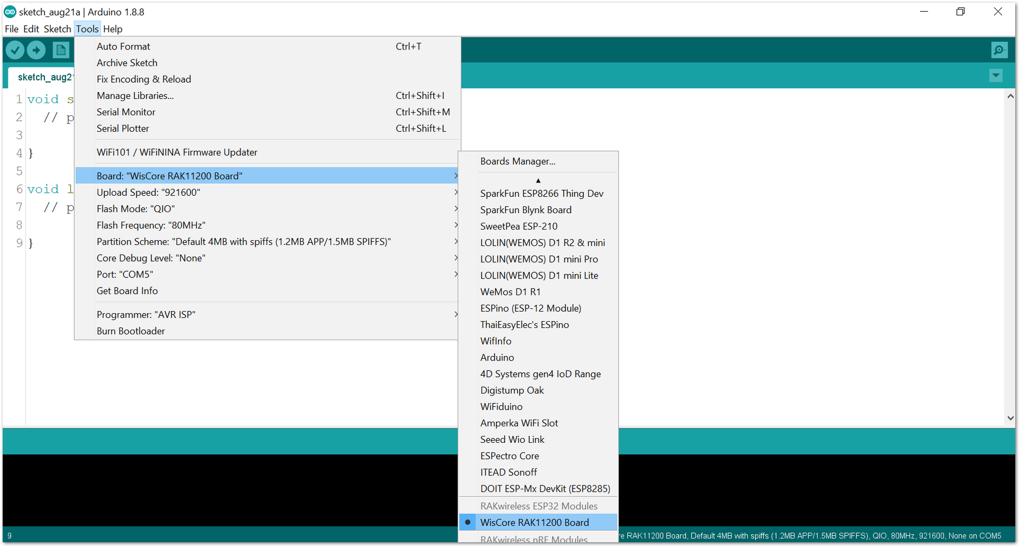Select WifInfo board

(538, 342)
